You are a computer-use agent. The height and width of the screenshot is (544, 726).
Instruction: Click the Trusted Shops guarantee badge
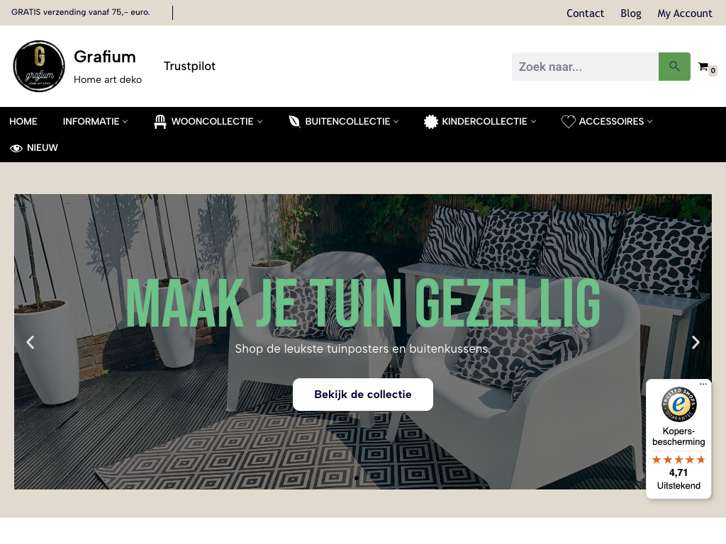[x=678, y=404]
